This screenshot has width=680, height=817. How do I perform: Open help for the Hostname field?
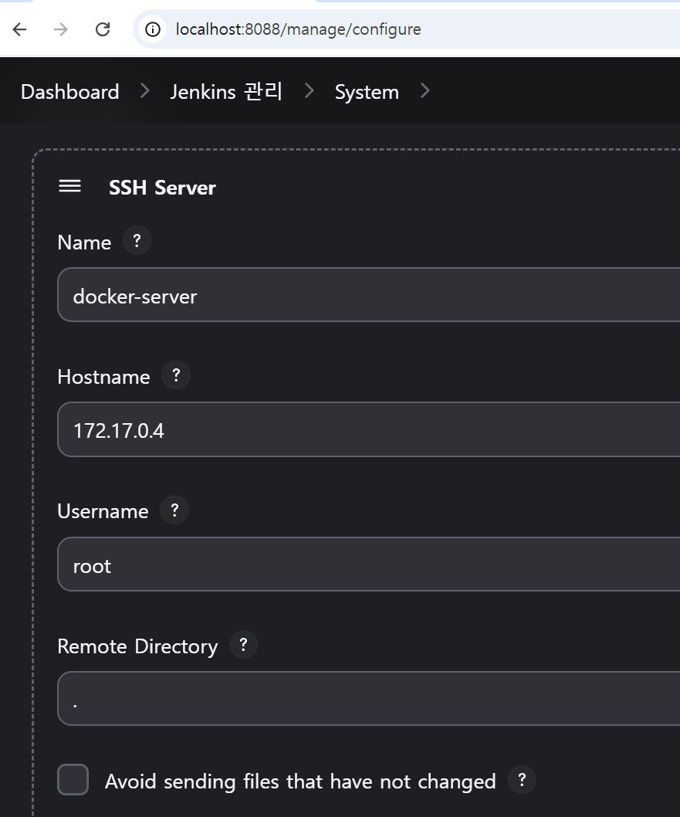176,375
